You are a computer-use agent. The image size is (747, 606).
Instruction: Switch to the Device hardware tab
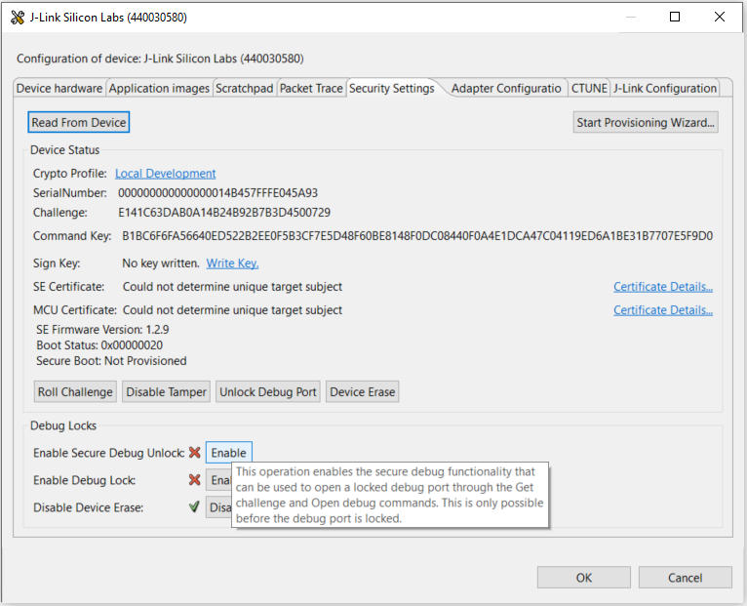pos(59,89)
